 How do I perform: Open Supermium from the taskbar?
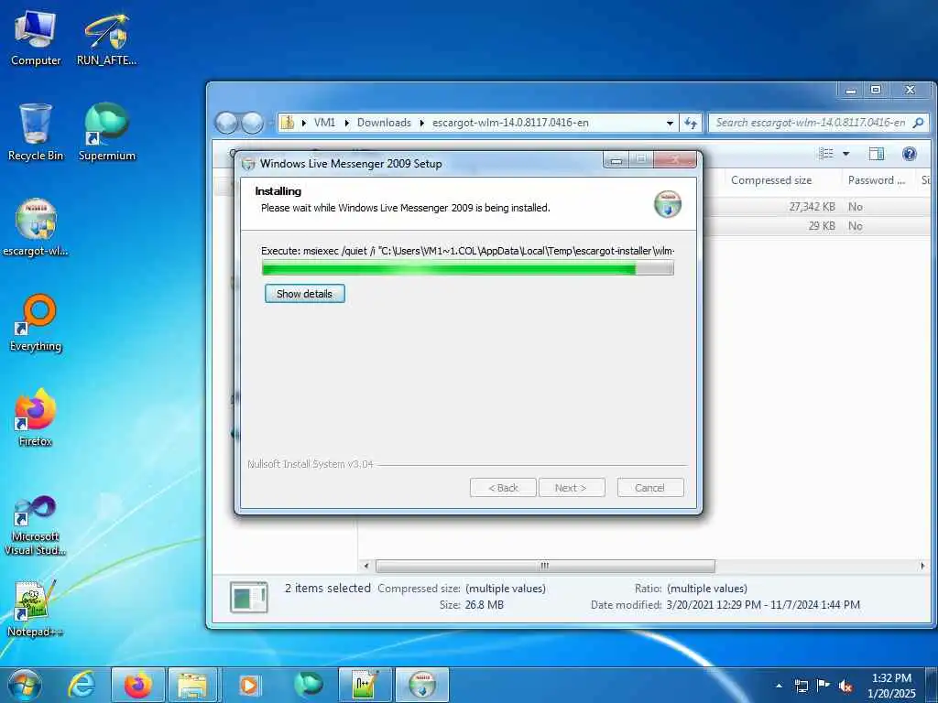(308, 685)
